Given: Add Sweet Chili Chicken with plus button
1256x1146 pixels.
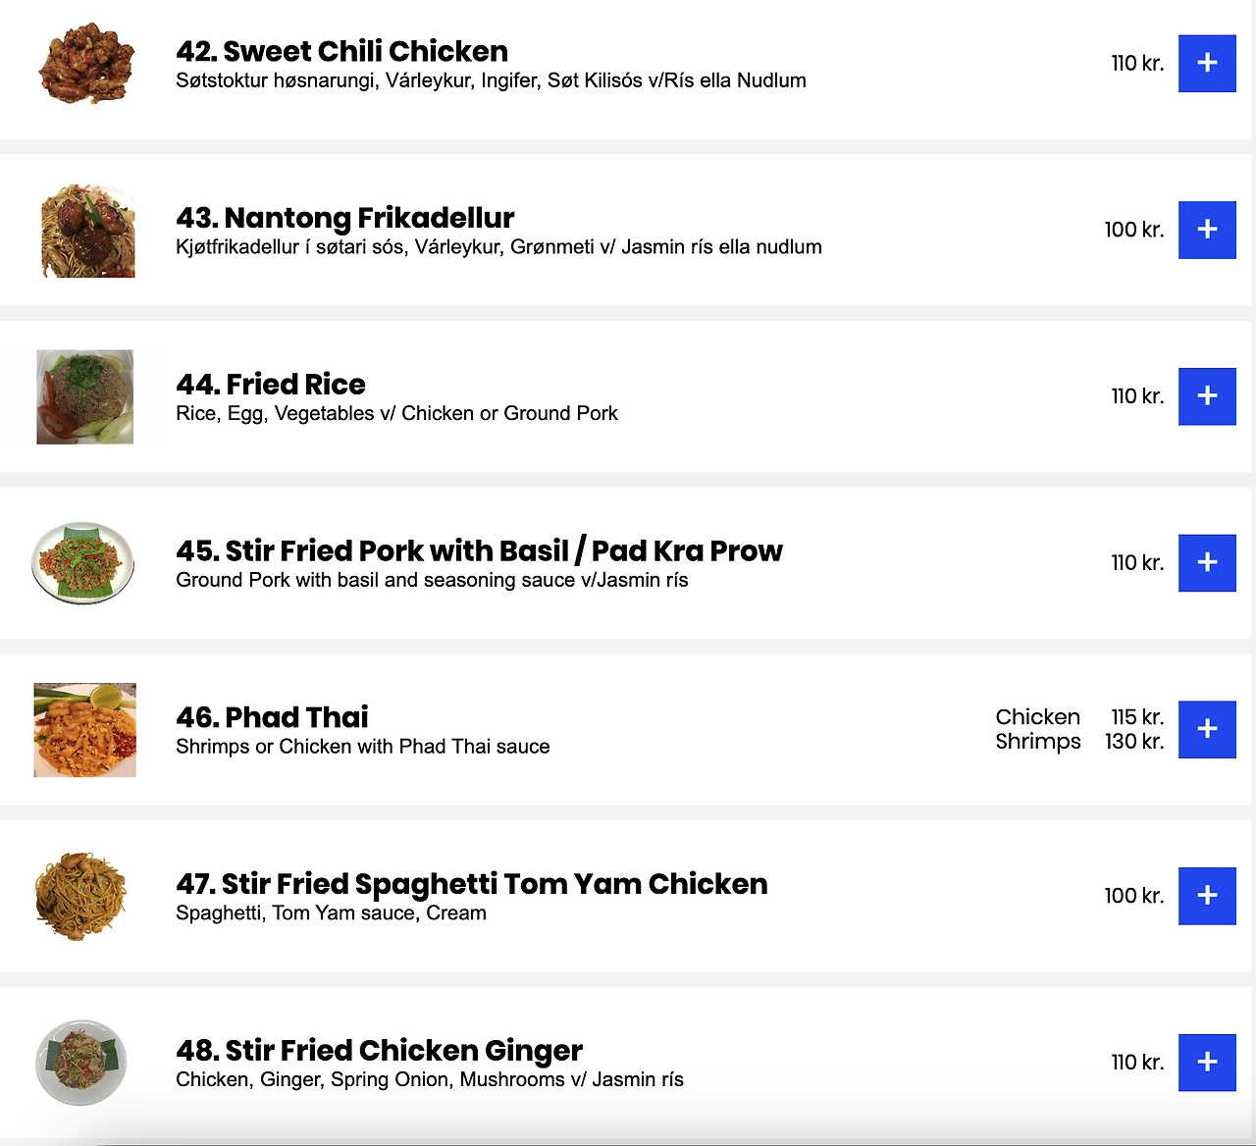Looking at the screenshot, I should [1207, 63].
